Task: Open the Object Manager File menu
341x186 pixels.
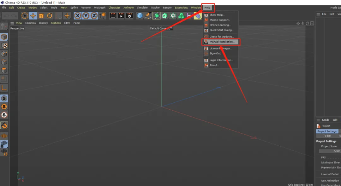Action: point(324,14)
